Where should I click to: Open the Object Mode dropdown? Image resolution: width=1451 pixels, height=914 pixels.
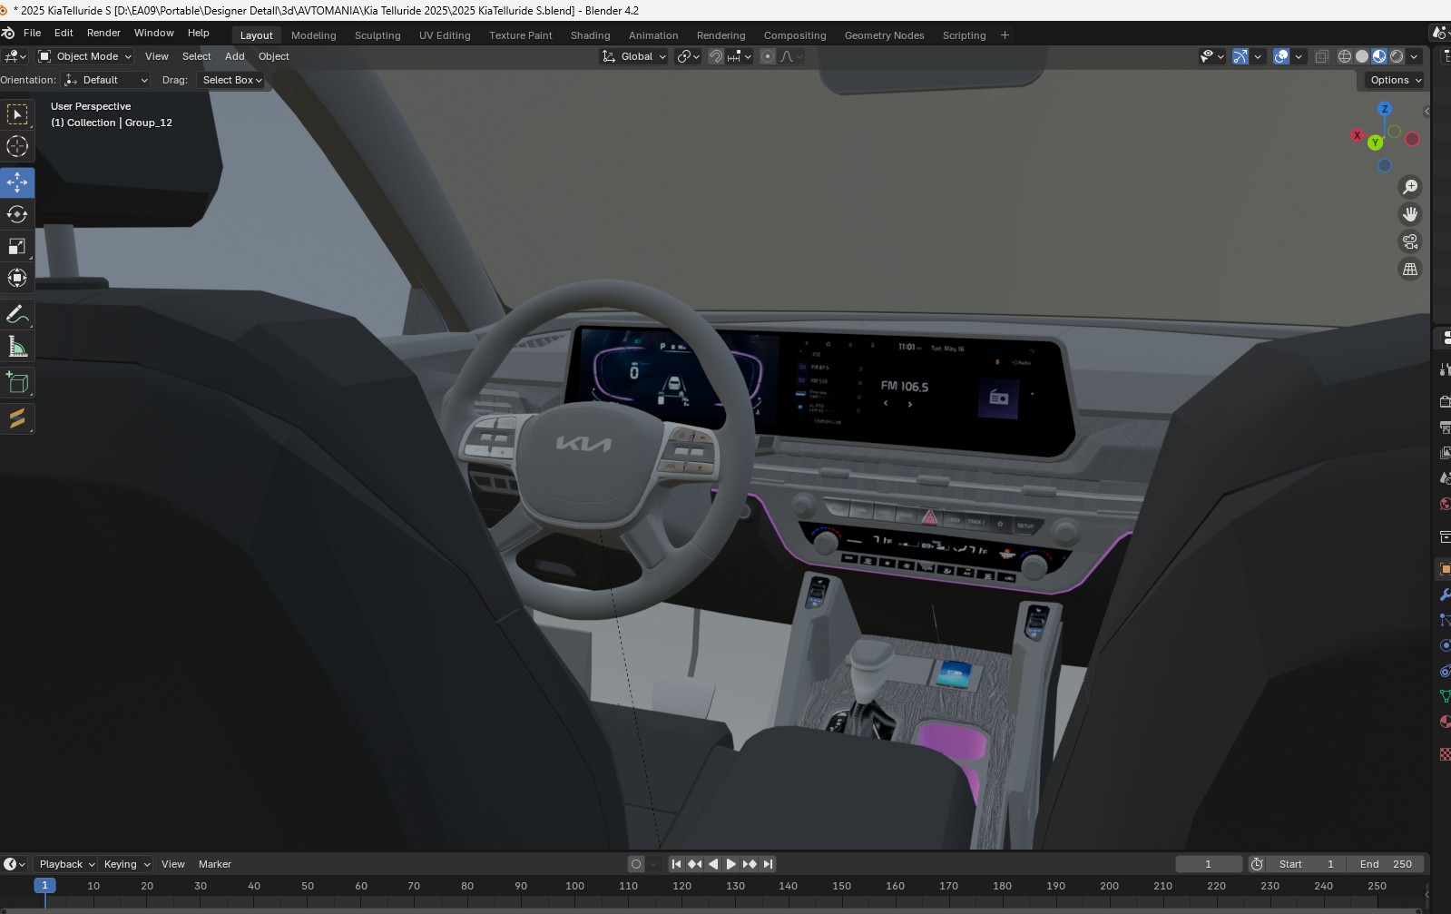(85, 56)
